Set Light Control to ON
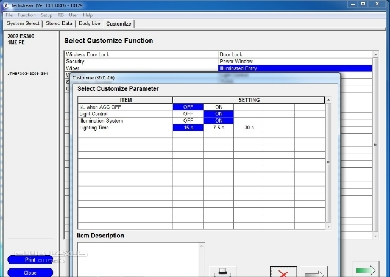This screenshot has width=390, height=277. coord(219,114)
